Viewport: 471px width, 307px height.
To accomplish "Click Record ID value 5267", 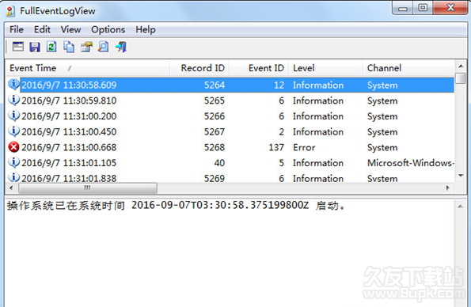I will coord(215,131).
